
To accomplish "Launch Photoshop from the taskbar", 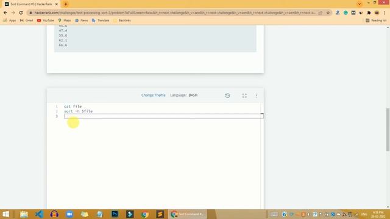I will click(115, 214).
